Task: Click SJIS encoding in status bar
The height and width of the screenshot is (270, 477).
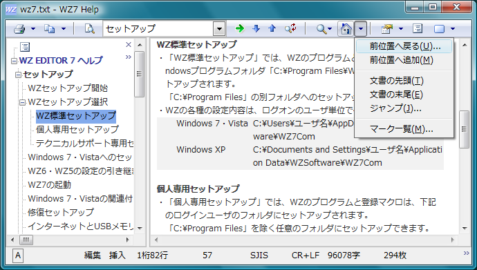Action: (x=259, y=255)
